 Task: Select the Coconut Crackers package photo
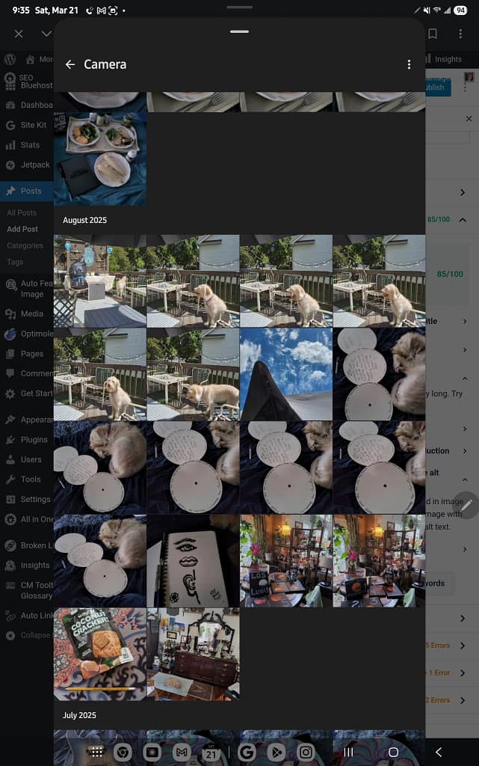[100, 654]
